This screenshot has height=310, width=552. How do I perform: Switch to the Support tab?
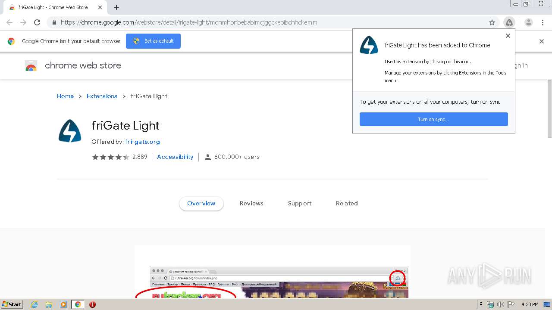pos(300,203)
